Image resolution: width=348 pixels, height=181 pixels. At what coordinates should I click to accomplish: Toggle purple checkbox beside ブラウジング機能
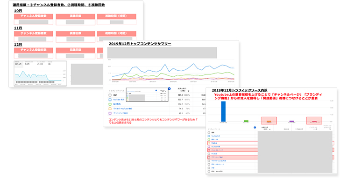110,113
